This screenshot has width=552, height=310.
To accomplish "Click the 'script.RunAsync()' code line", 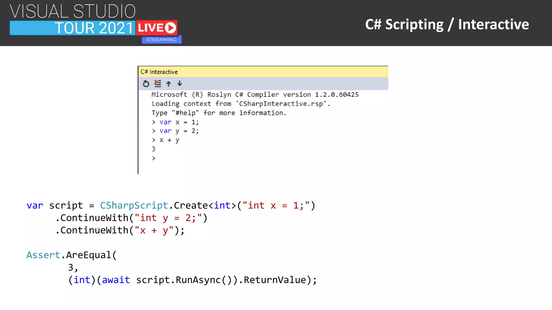I will coord(192,280).
